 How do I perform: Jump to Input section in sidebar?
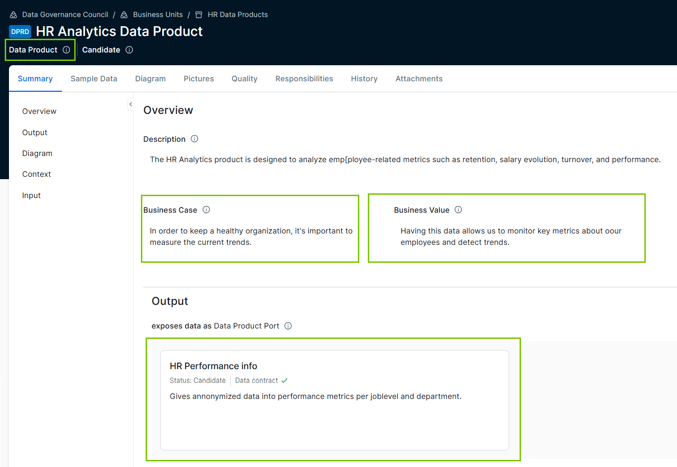click(x=31, y=195)
